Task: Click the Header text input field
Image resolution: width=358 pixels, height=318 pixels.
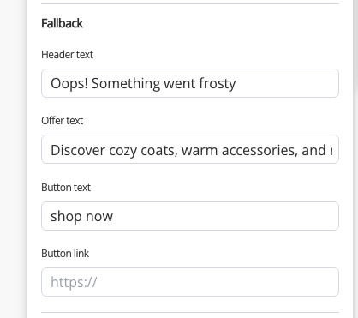Action: click(x=190, y=83)
